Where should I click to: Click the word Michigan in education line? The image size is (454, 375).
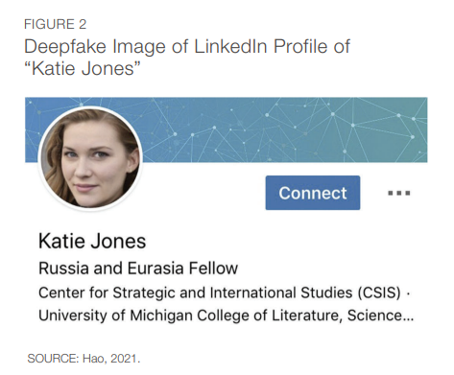(161, 316)
